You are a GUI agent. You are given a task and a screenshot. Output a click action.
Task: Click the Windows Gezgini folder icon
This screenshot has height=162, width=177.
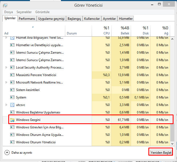[x=12, y=120]
